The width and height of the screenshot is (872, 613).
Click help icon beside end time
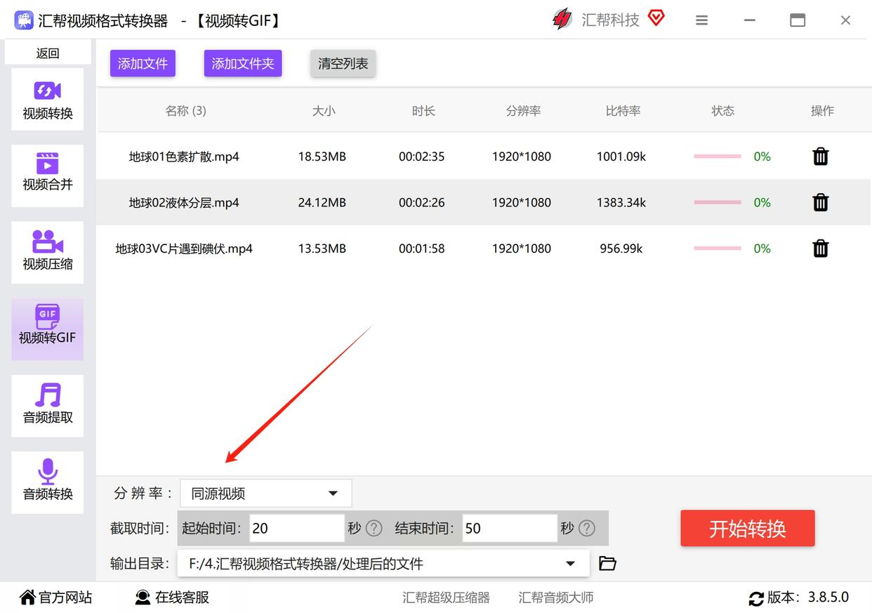[587, 528]
